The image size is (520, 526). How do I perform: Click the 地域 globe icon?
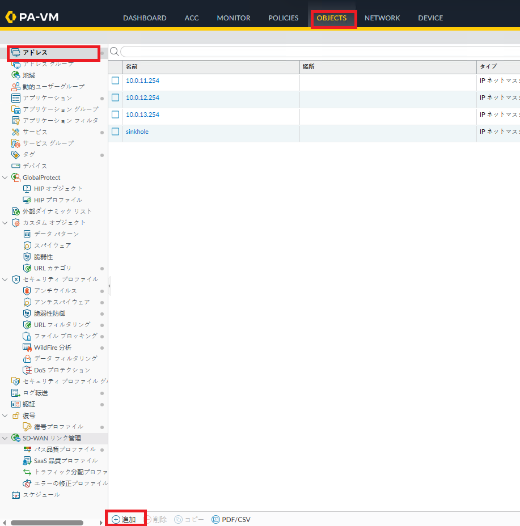tap(16, 75)
